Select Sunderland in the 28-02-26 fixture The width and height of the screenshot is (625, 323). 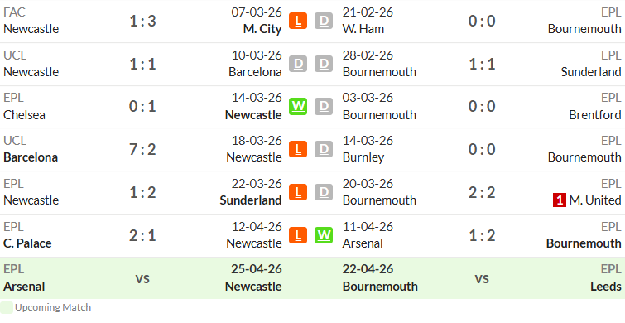(x=591, y=72)
